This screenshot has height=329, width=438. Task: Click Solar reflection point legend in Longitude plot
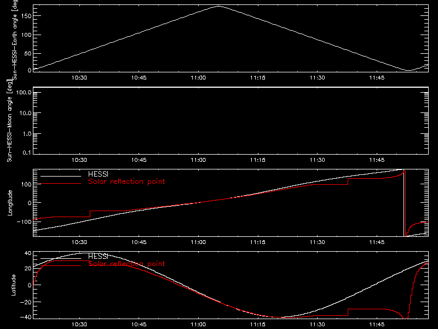coord(126,181)
